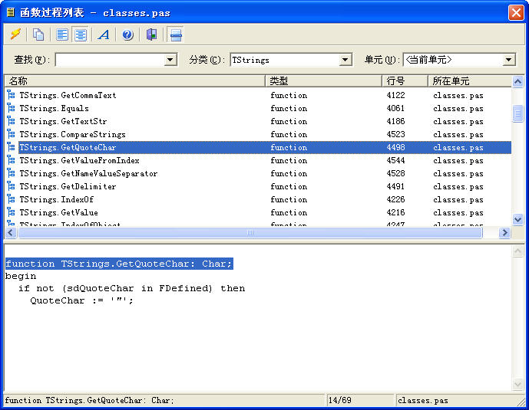
Task: Open the 分类 TStrings dropdown
Action: coord(346,60)
